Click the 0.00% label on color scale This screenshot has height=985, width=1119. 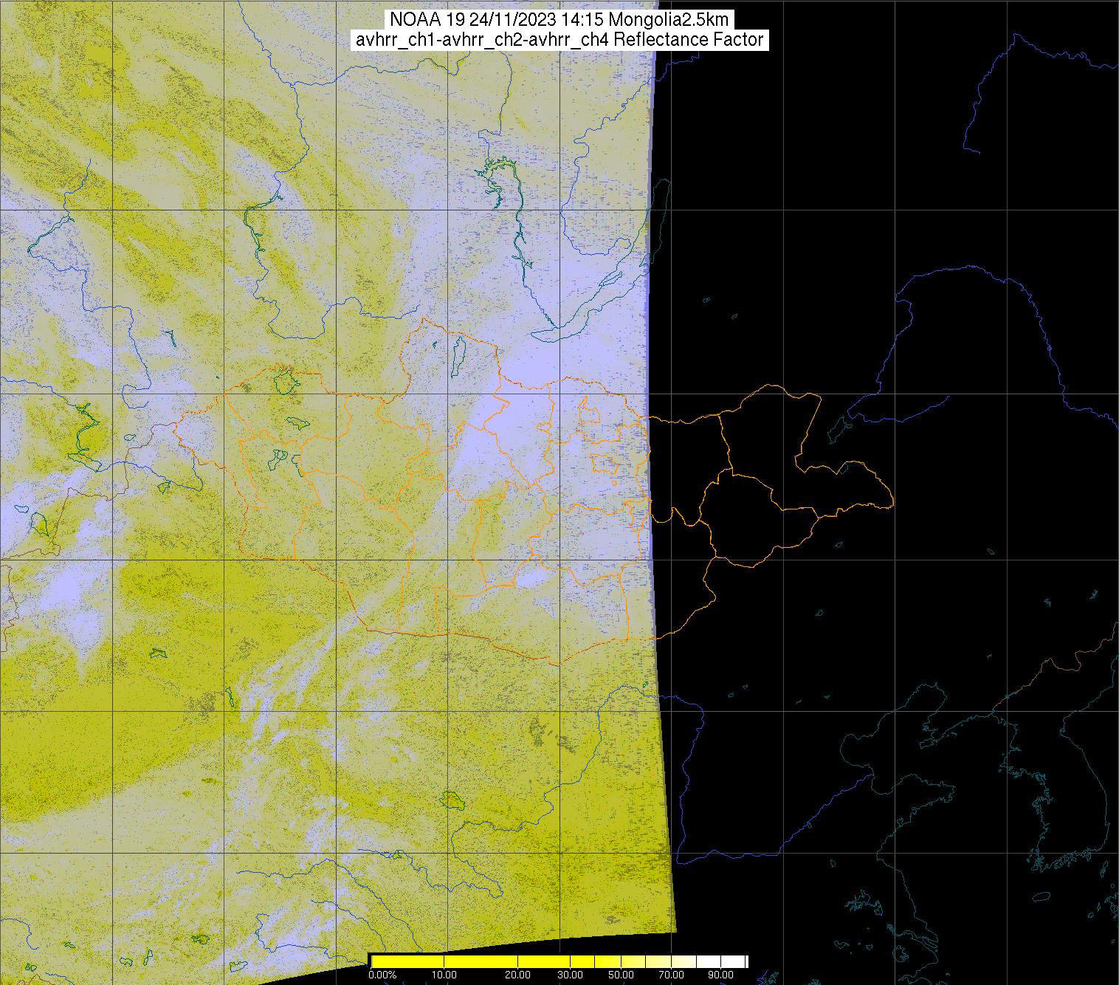pos(382,975)
